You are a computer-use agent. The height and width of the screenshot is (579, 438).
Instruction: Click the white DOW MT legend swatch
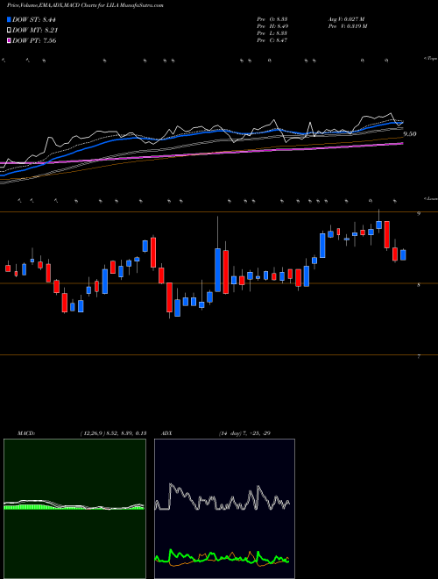(x=9, y=31)
